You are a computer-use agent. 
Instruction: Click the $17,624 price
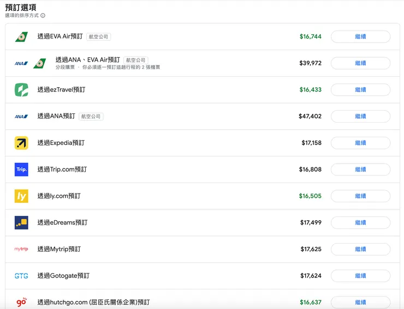[x=311, y=276]
